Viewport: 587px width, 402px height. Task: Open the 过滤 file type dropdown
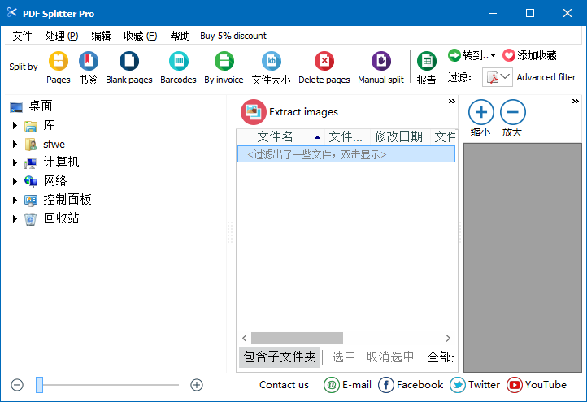[497, 77]
